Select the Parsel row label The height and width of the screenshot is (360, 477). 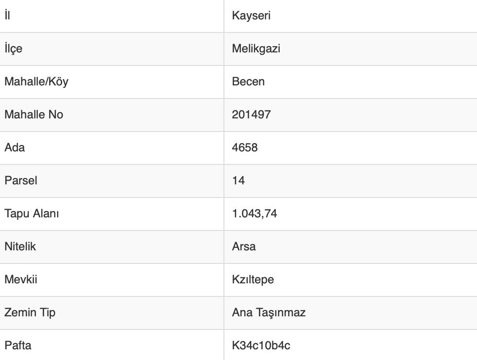pyautogui.click(x=21, y=180)
